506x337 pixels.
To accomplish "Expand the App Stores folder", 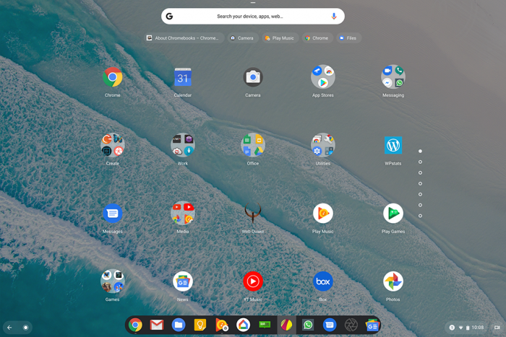I will point(322,77).
